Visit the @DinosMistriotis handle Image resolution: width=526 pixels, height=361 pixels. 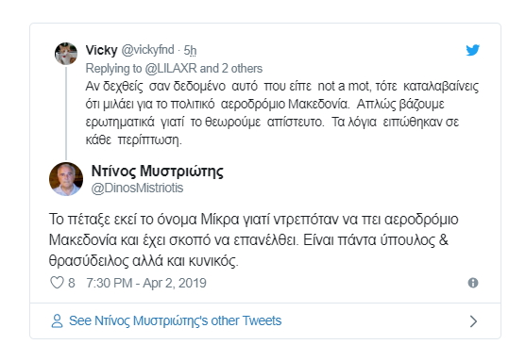point(137,188)
